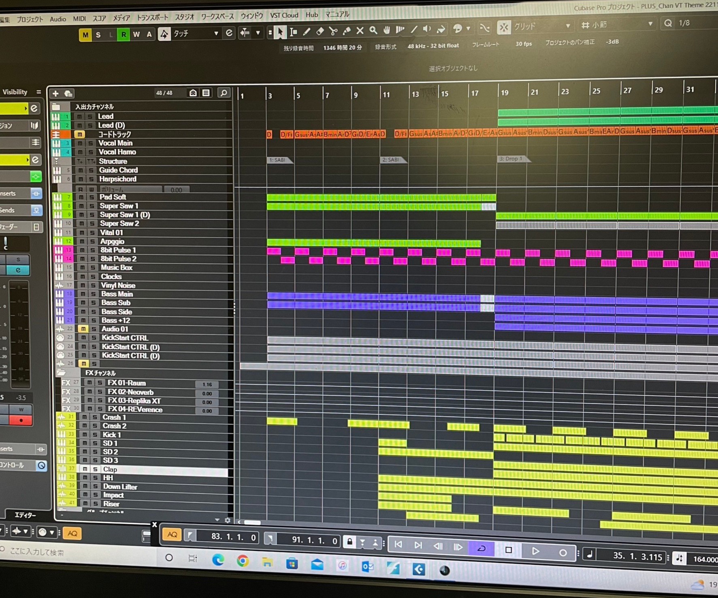
Task: Click the Stop transport button
Action: point(509,550)
